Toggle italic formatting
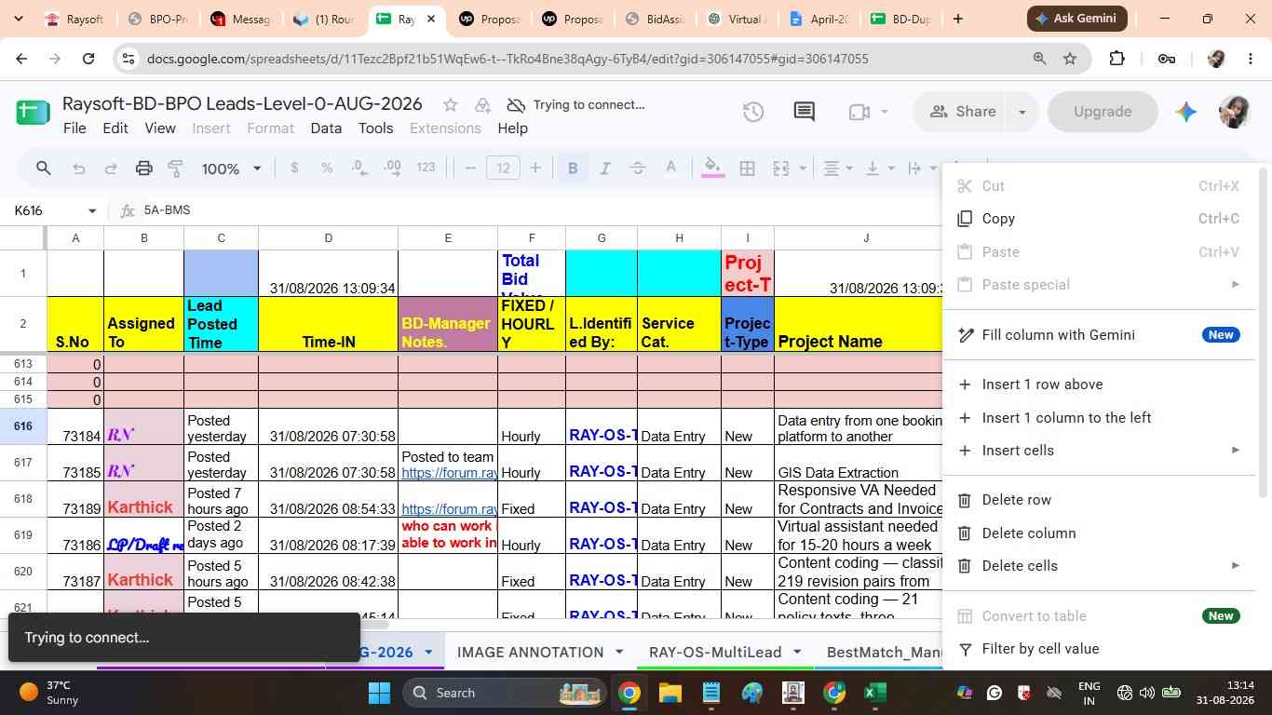 pyautogui.click(x=605, y=169)
